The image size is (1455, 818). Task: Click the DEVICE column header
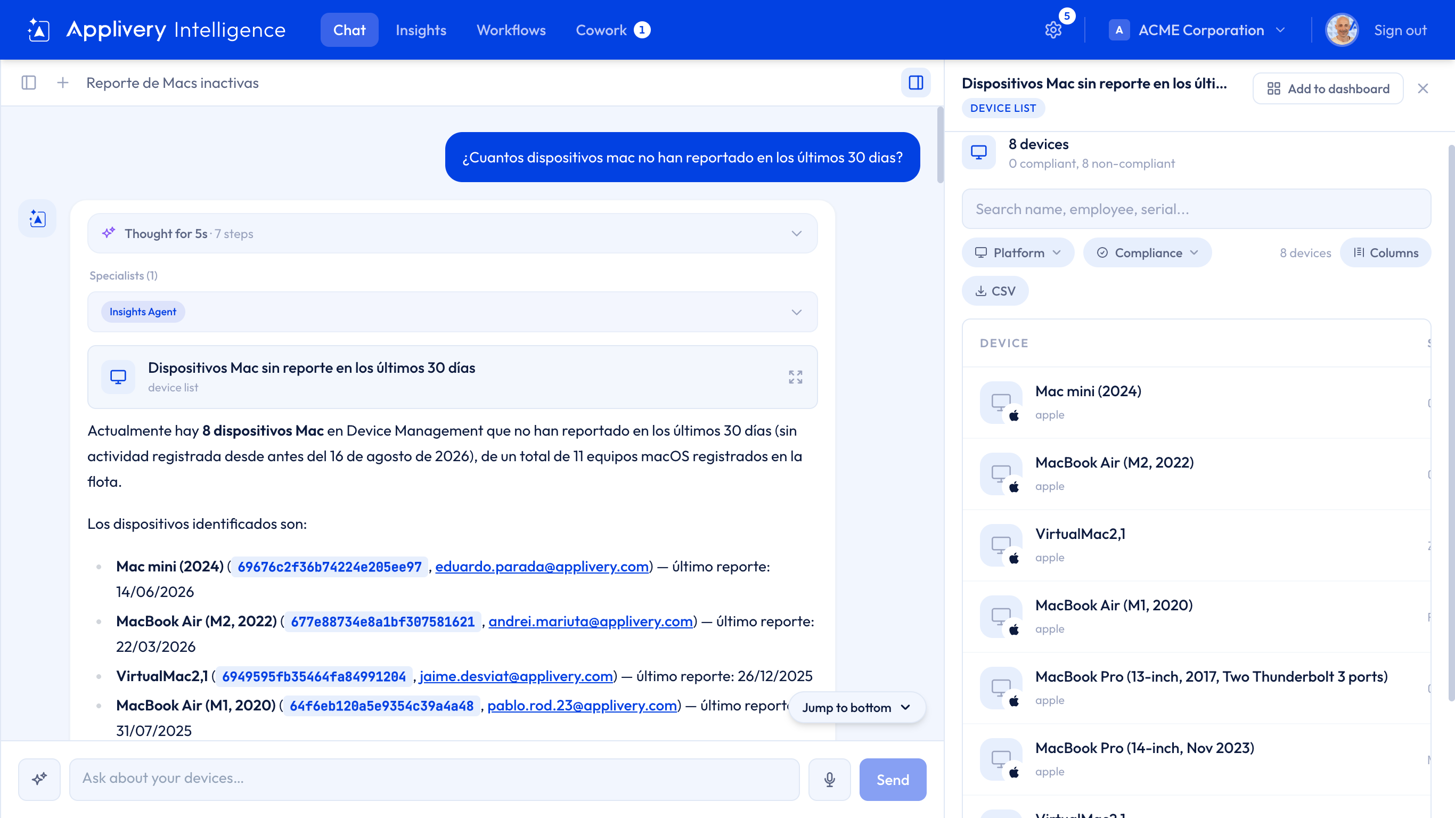[x=1004, y=343]
